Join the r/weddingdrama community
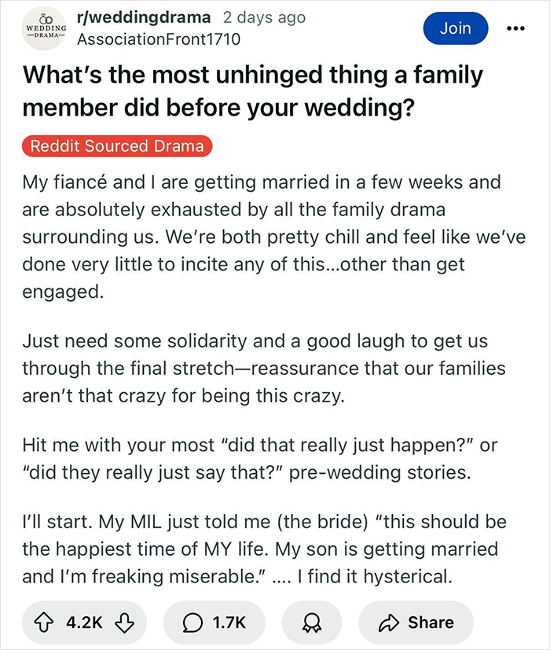 point(456,27)
